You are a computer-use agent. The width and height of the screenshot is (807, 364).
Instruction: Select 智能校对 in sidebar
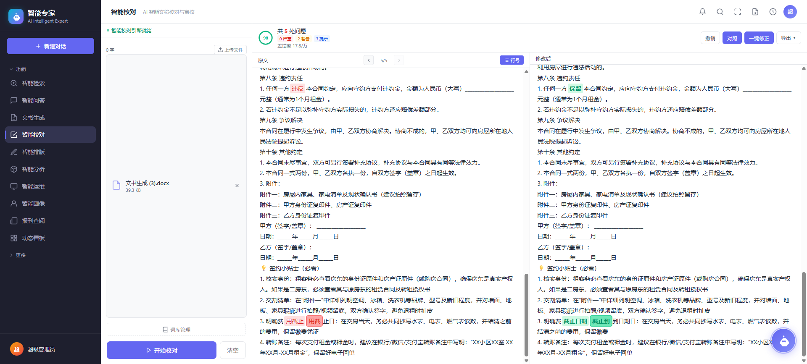pos(50,135)
